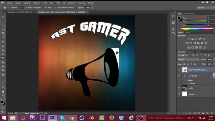This screenshot has width=215, height=121.
Task: Add Vibrance adjustment (triangle icon)
Action: coord(204,39)
